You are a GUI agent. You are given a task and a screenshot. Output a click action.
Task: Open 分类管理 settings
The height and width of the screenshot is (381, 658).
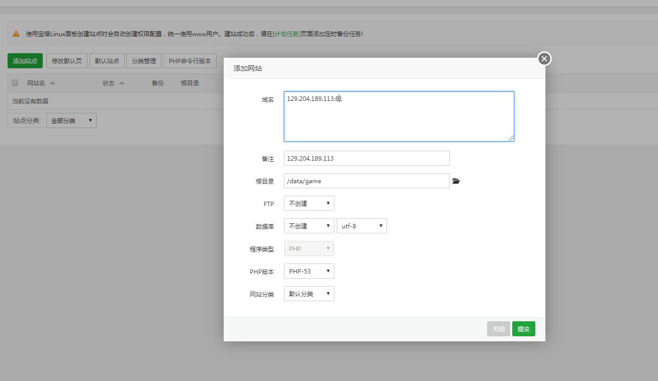tap(144, 61)
